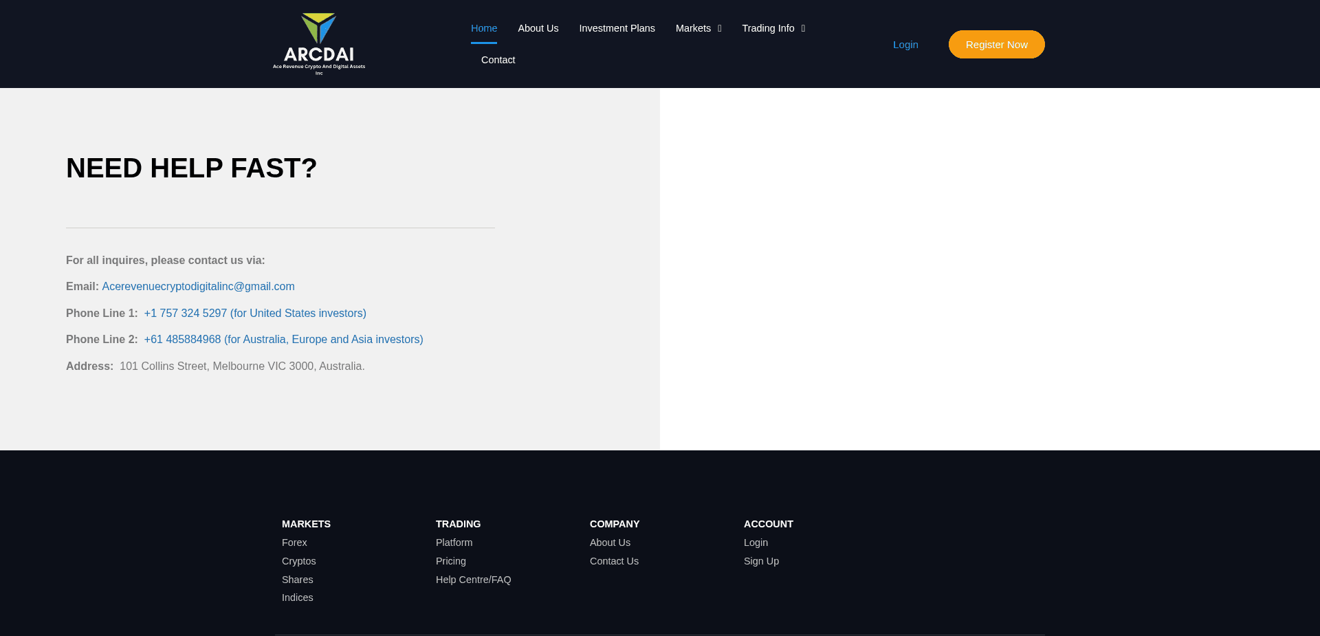Viewport: 1320px width, 636px height.
Task: Open the Contact page from the navbar
Action: (498, 60)
